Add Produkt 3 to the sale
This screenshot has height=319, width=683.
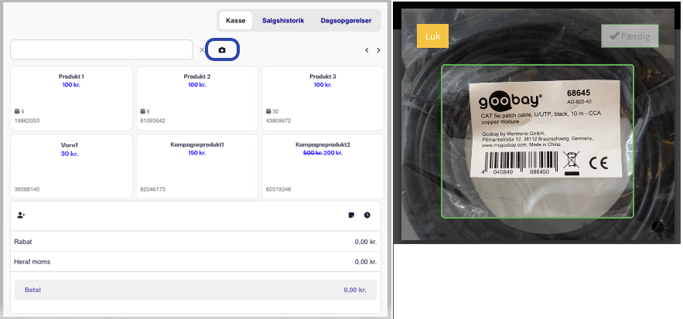[323, 98]
